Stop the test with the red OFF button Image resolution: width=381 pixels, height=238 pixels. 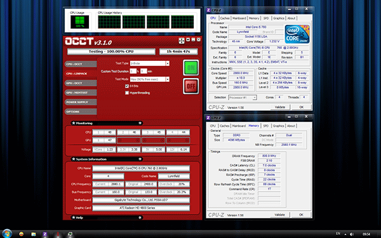coord(190,86)
